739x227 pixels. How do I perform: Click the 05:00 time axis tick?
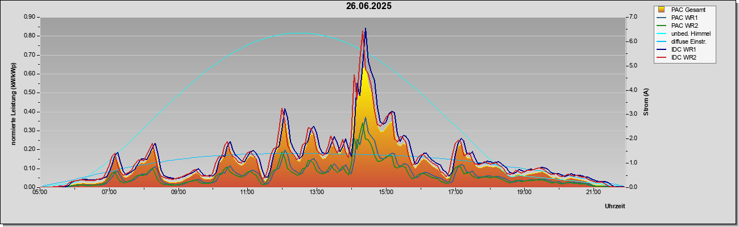point(40,193)
